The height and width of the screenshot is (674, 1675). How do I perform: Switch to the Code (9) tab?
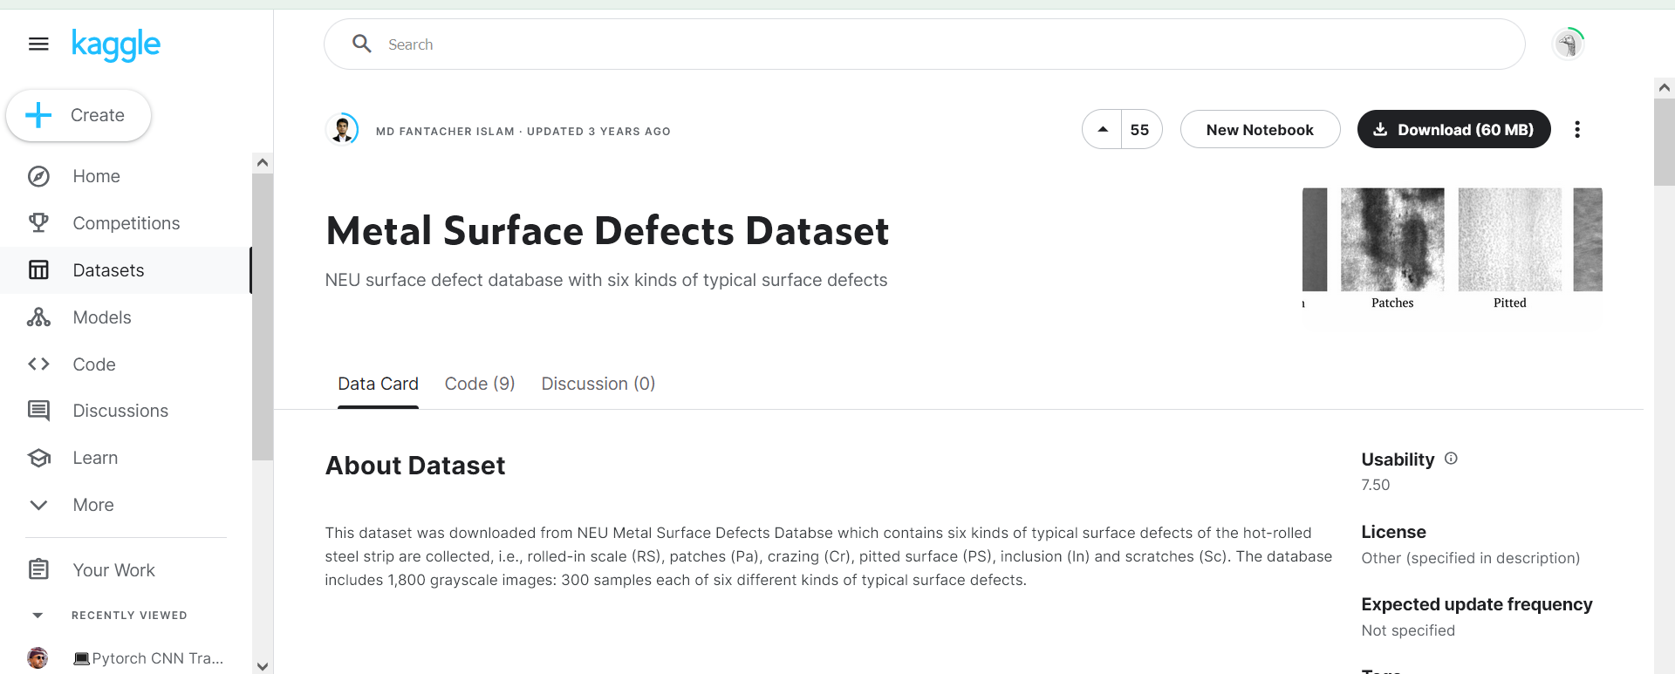click(x=480, y=385)
